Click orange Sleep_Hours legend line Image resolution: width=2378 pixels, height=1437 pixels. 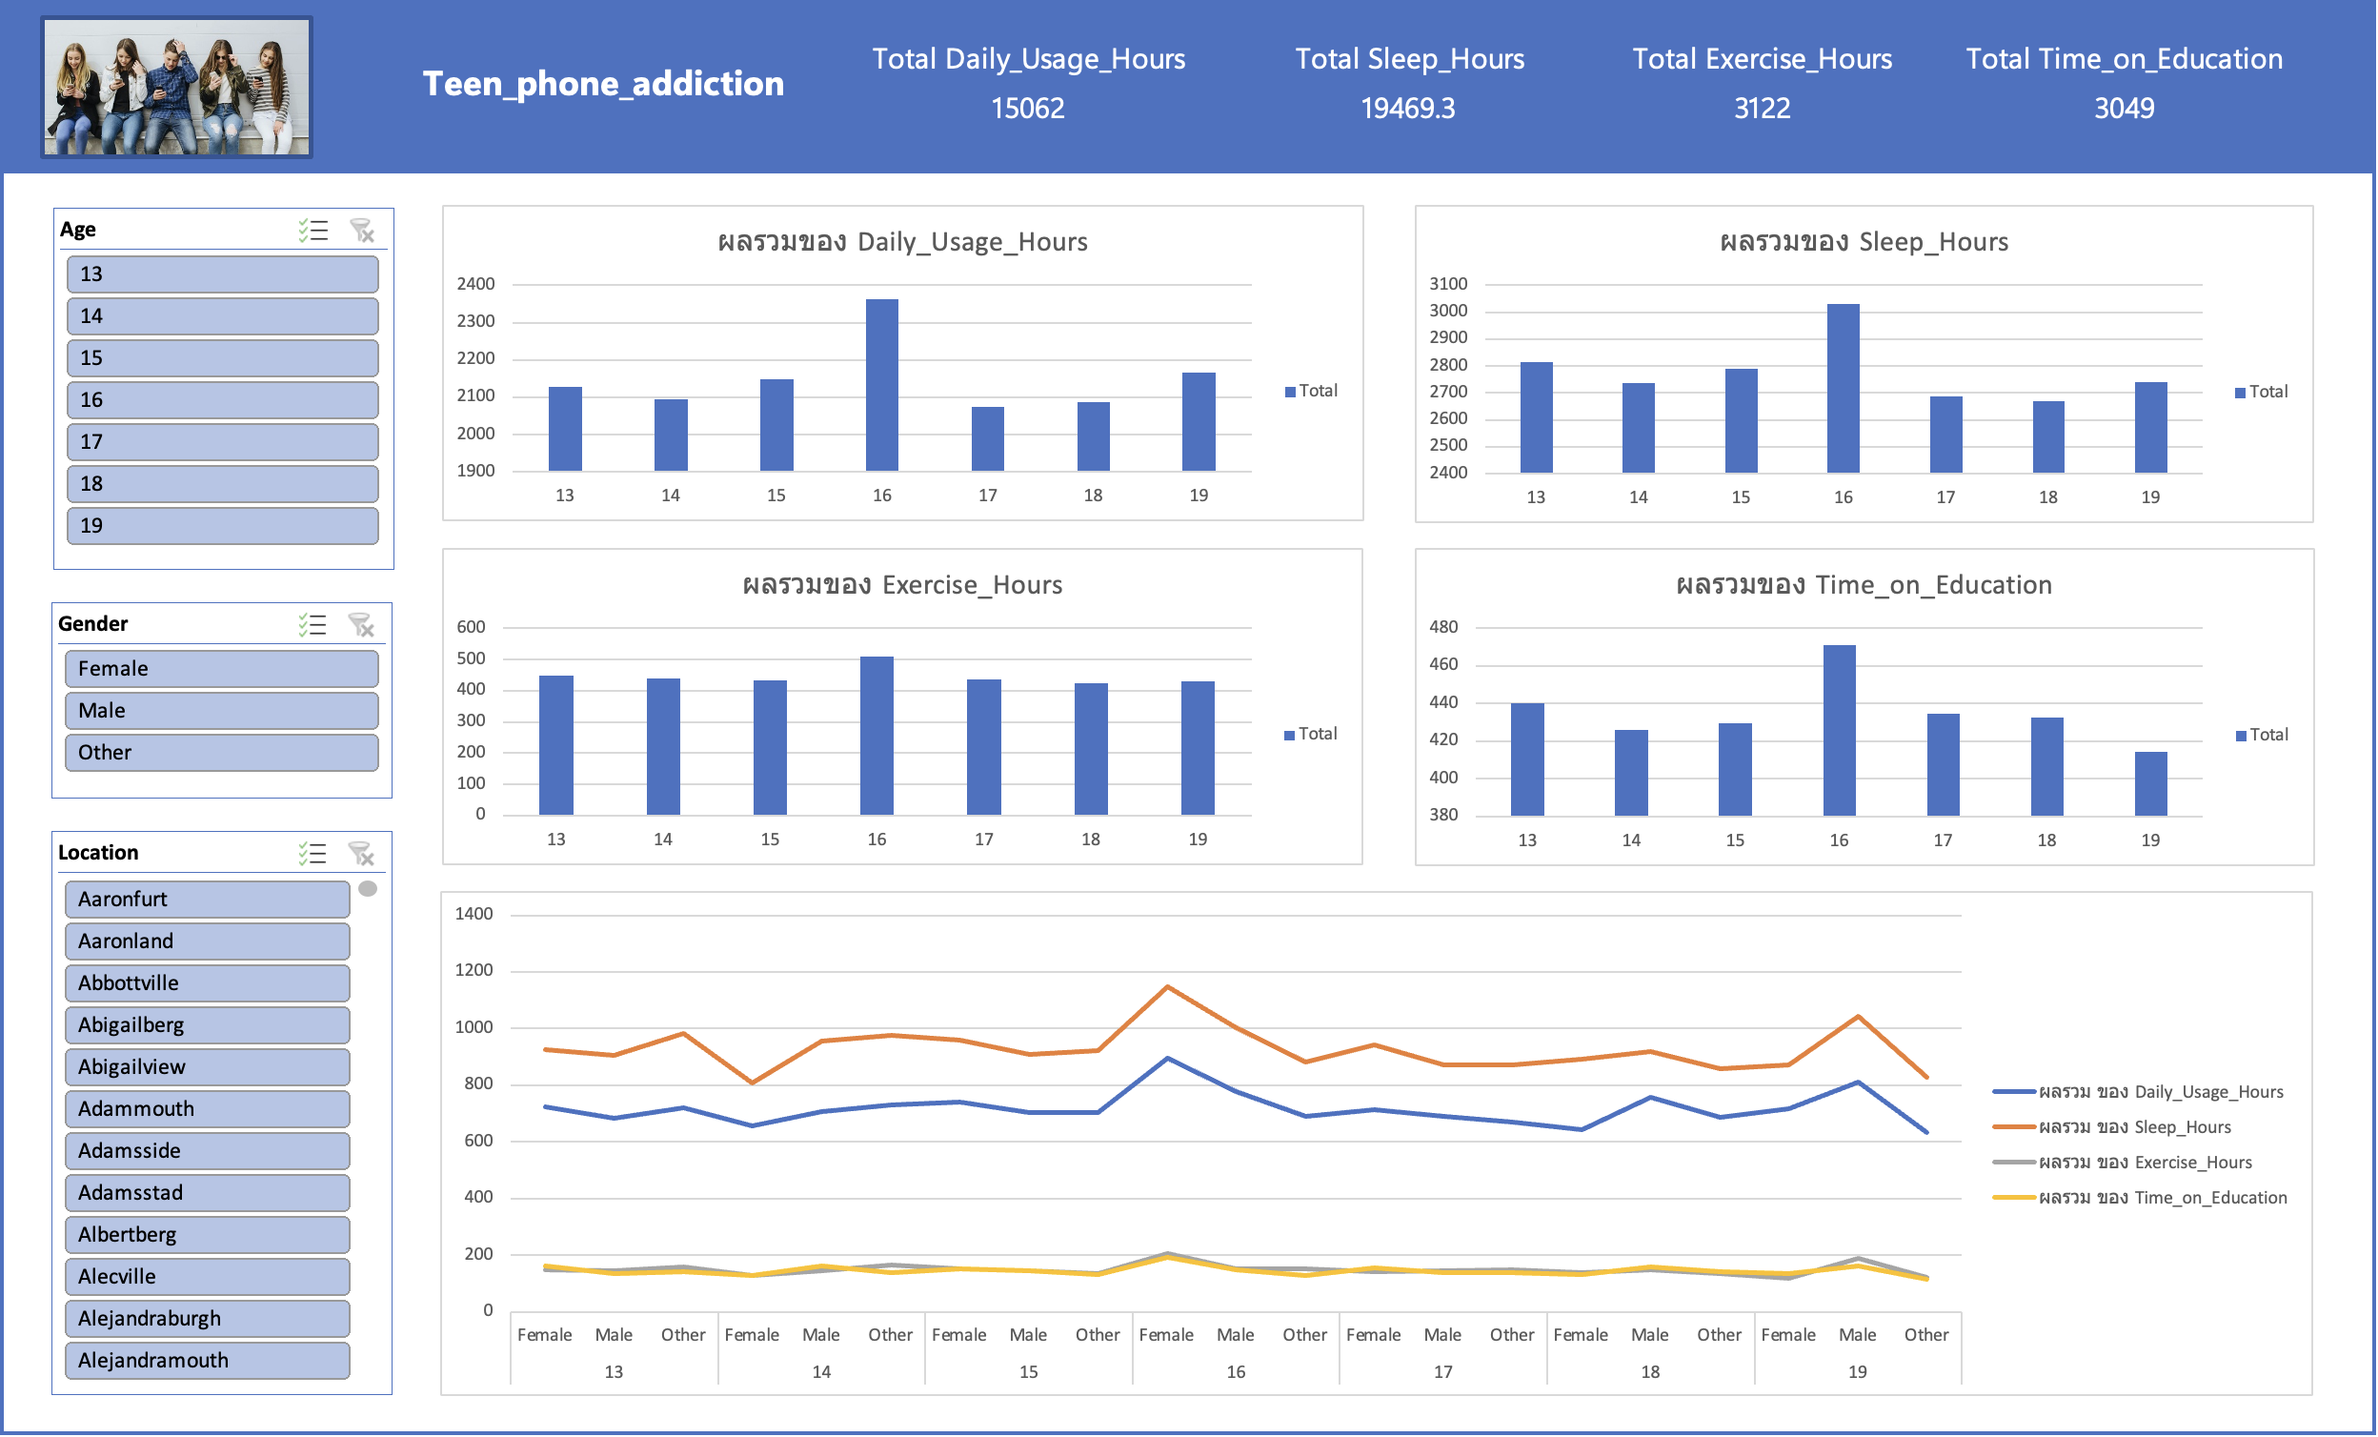pos(2014,1127)
